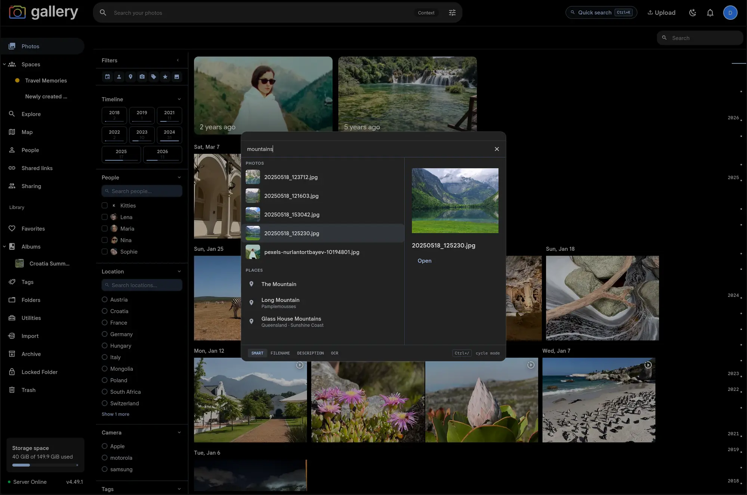Collapse the Timeline section
Screen dimensions: 747x495
tap(180, 99)
